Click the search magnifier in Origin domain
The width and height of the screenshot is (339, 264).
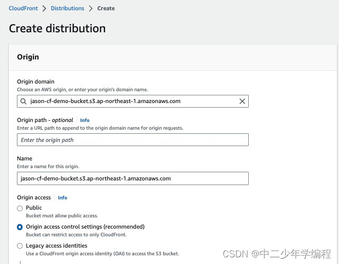tap(24, 101)
